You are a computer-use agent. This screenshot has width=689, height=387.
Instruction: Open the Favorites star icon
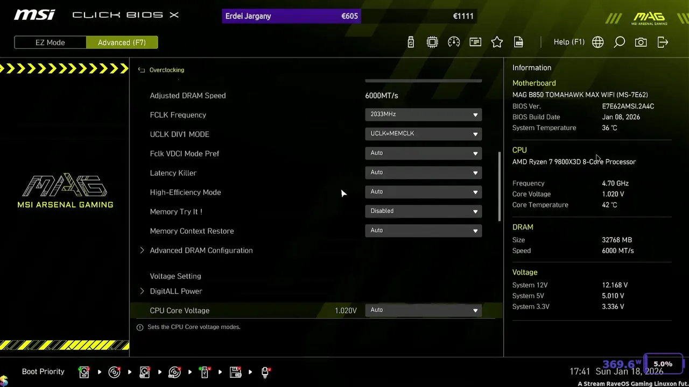pos(497,42)
